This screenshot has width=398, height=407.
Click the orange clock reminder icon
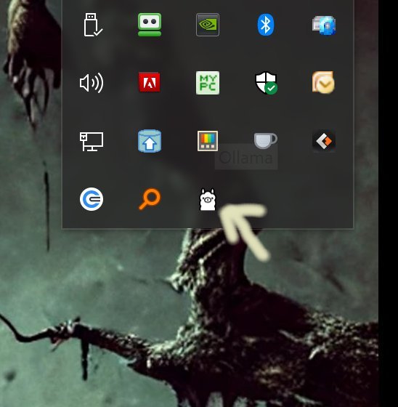tap(323, 82)
